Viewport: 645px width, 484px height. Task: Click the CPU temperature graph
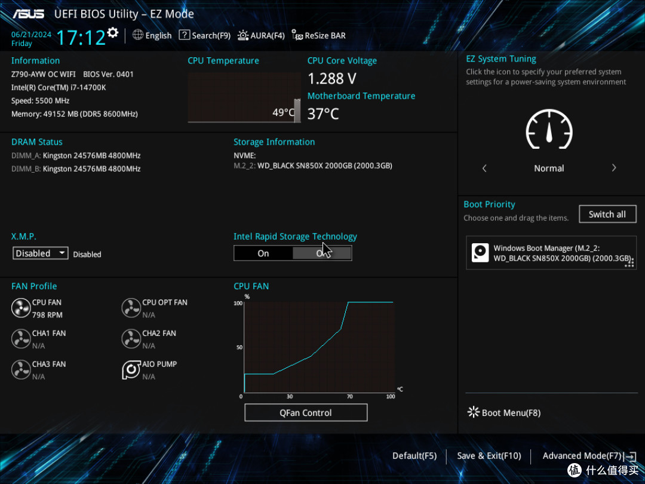coord(244,97)
